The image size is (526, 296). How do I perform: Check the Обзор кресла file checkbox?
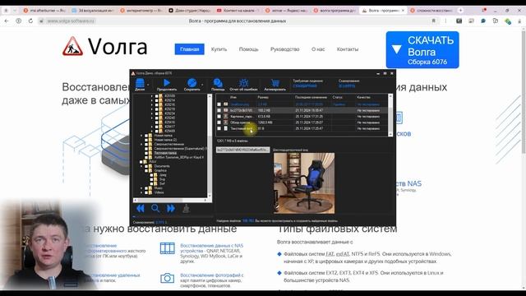pyautogui.click(x=219, y=123)
